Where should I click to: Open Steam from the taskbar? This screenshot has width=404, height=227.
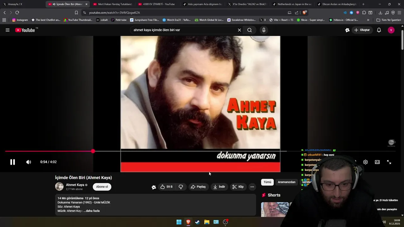tap(197, 222)
